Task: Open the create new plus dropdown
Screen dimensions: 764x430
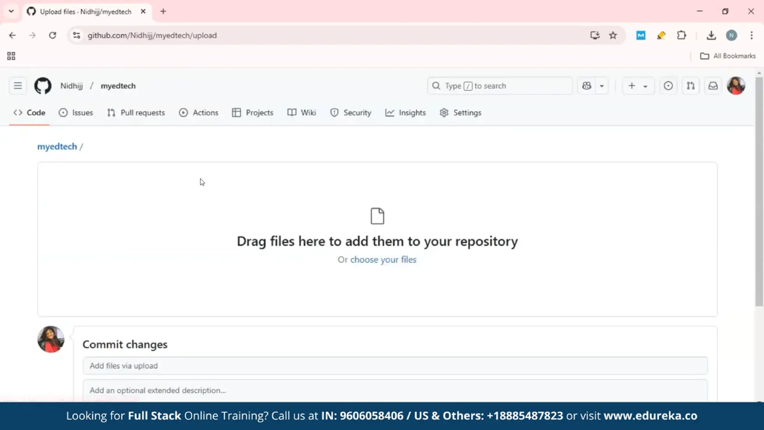Action: [638, 86]
